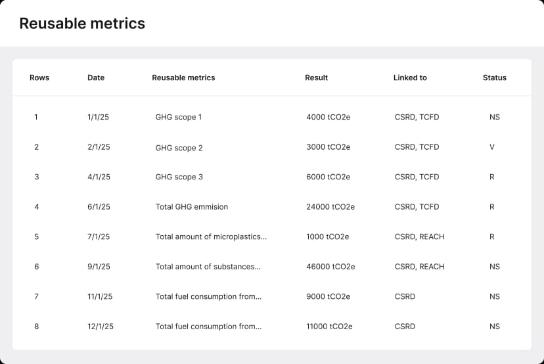
Task: Select Total GHG emmision metric
Action: tap(192, 207)
